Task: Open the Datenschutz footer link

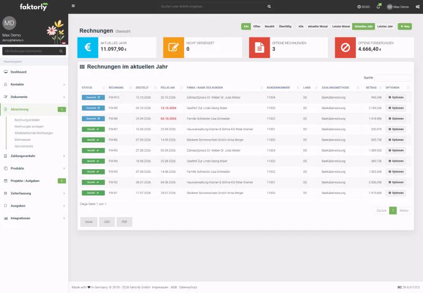Action: pyautogui.click(x=188, y=287)
